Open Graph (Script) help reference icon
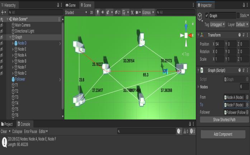The height and width of the screenshot is (155, 250). (x=240, y=70)
